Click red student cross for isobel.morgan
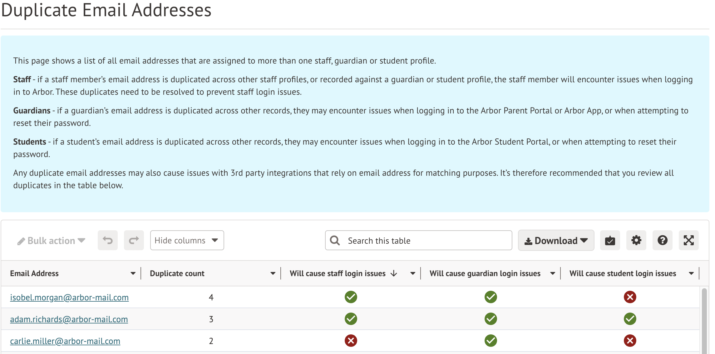 (630, 297)
